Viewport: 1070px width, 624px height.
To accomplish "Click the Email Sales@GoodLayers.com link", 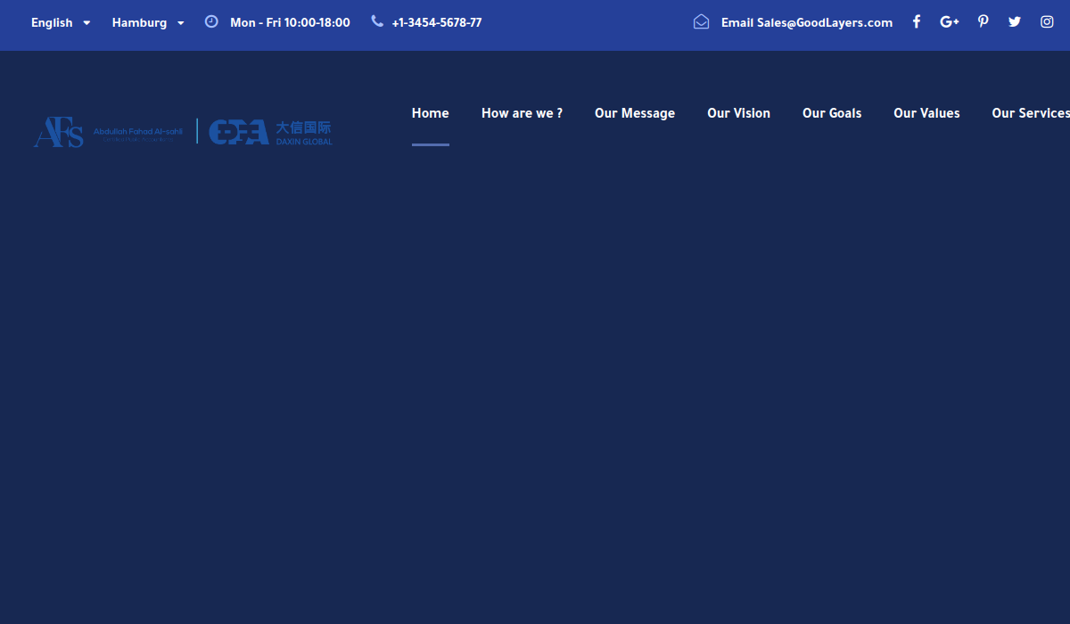I will coord(807,23).
